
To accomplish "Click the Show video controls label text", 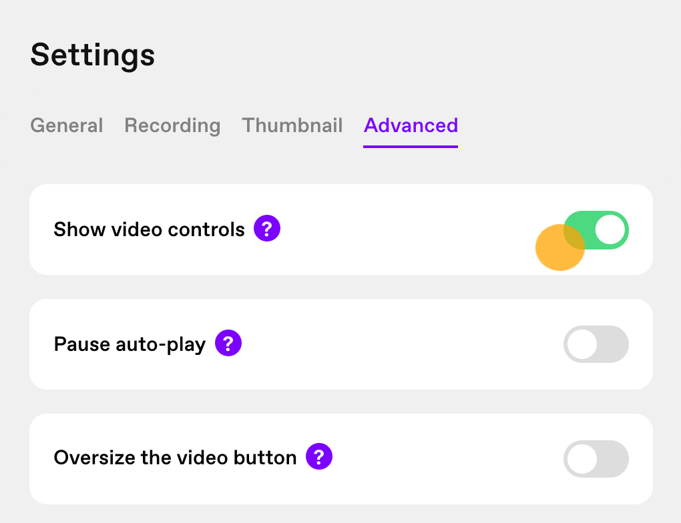I will 149,229.
